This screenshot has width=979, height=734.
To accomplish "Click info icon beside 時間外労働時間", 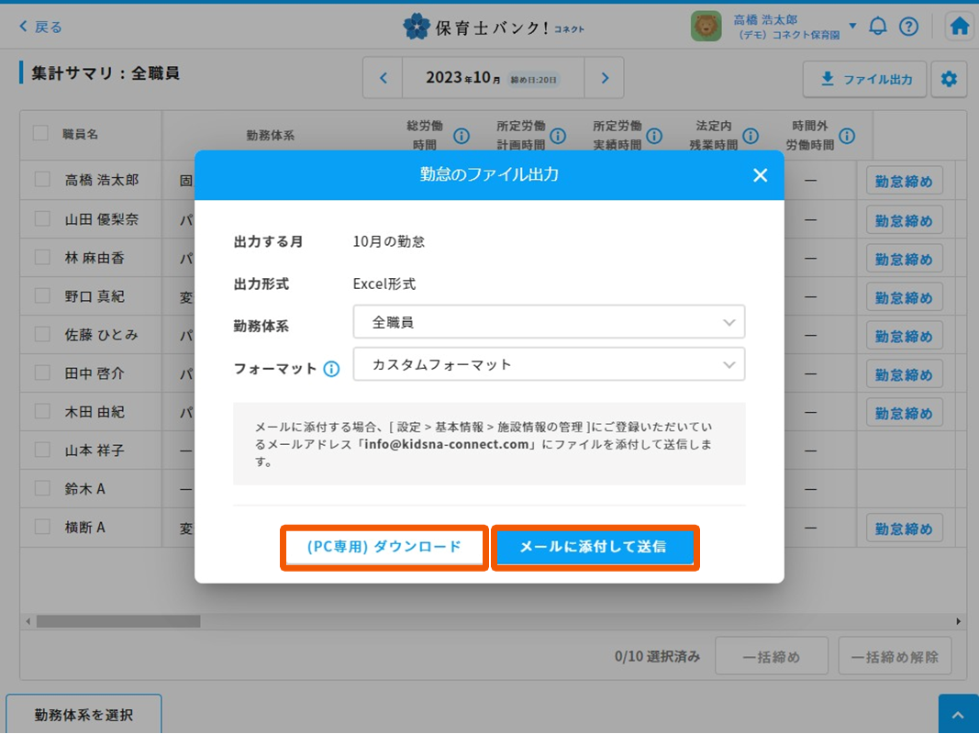I will pyautogui.click(x=846, y=136).
